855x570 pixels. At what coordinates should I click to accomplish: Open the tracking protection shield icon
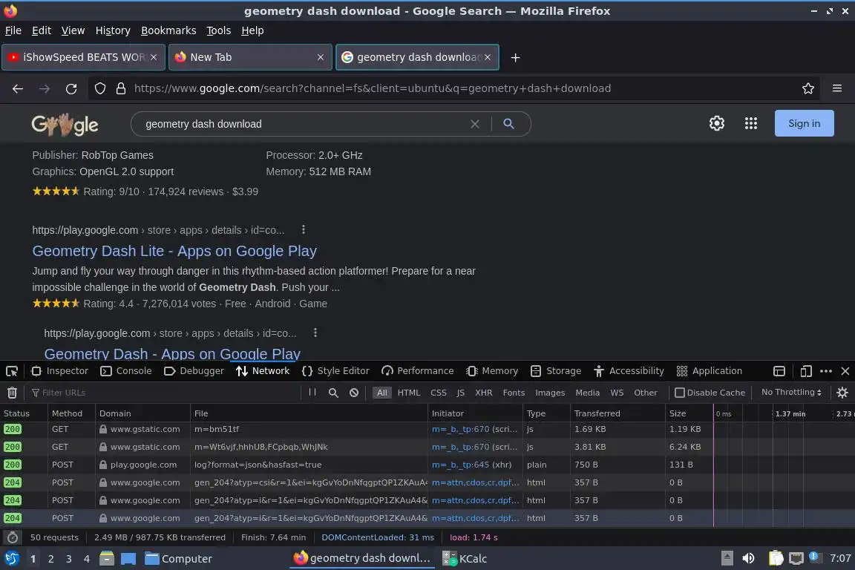click(x=99, y=88)
